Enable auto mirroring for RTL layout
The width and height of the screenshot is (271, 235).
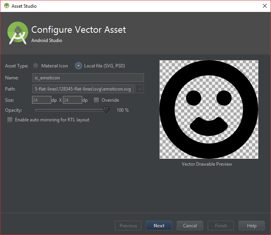click(10, 120)
